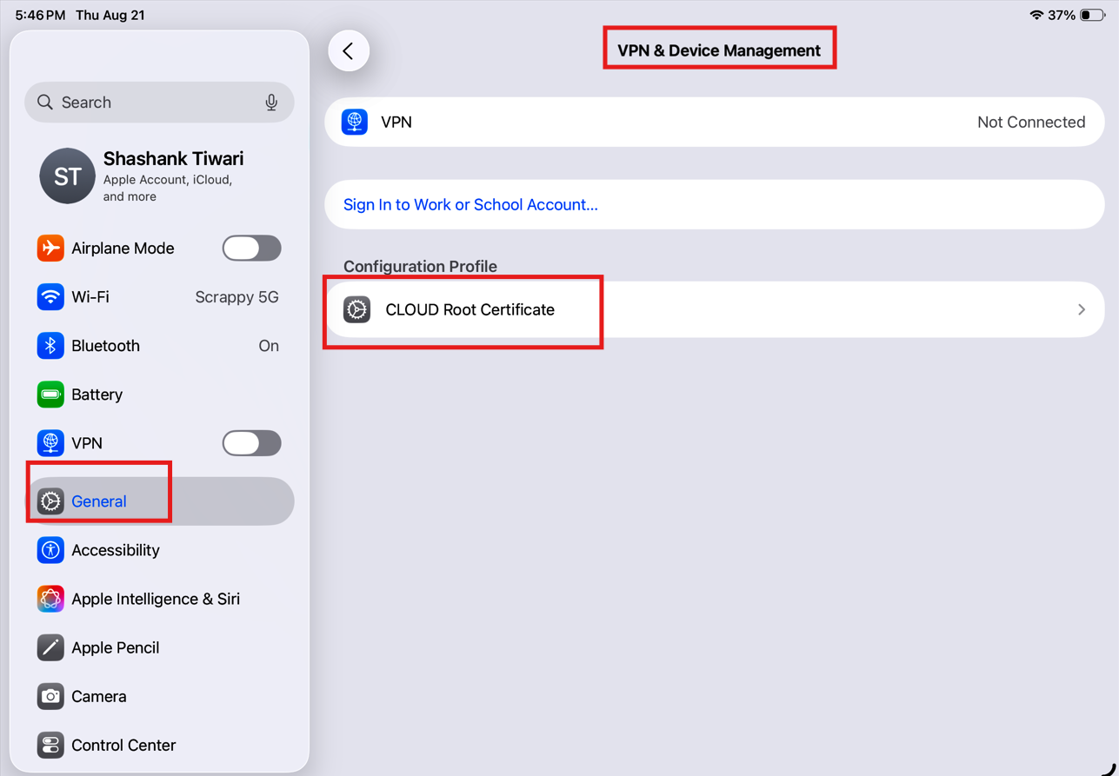Open the CLOUD Root Certificate profile

715,309
